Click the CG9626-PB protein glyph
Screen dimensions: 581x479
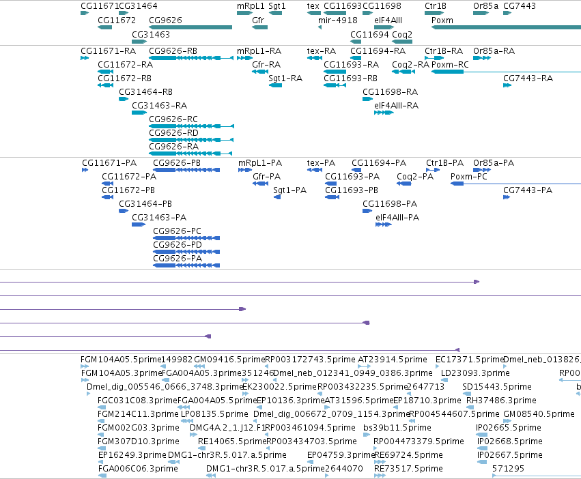(x=186, y=170)
